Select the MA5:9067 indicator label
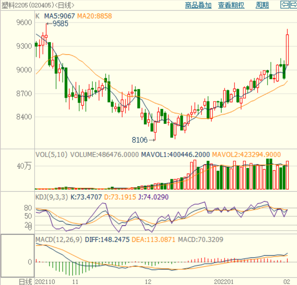297x285 pixels. tap(59, 16)
